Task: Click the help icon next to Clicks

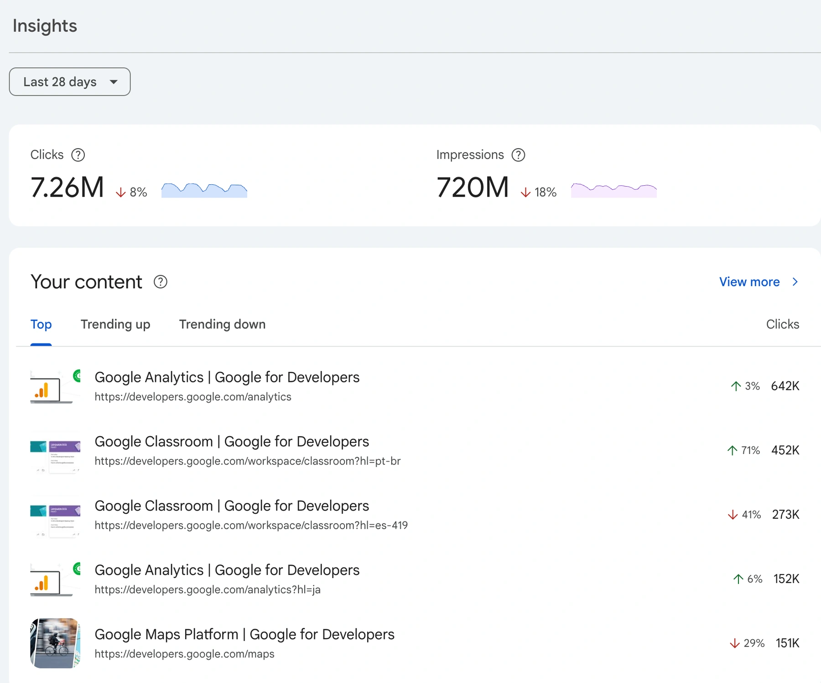Action: pyautogui.click(x=78, y=155)
